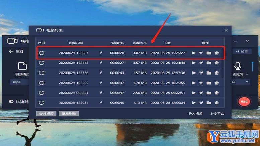Play video 20200629-152448
Image resolution: width=260 pixels, height=146 pixels.
click(x=194, y=63)
